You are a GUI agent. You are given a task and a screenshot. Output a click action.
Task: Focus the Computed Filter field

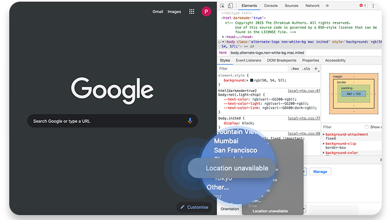(343, 127)
